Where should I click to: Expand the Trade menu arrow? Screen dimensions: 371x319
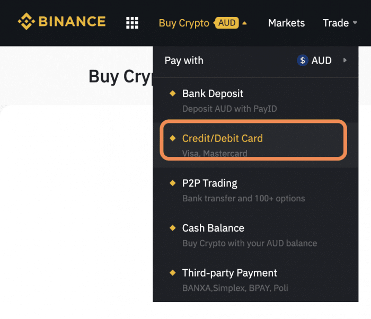tap(355, 23)
